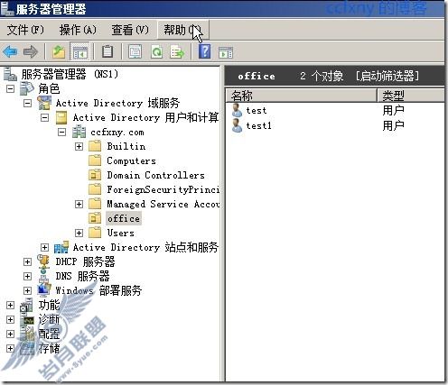Image resolution: width=448 pixels, height=385 pixels.
Task: Select Computers label in the tree
Action: click(x=132, y=160)
